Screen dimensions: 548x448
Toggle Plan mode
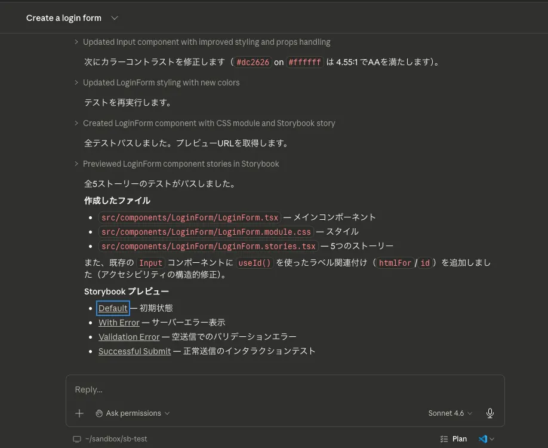[454, 439]
